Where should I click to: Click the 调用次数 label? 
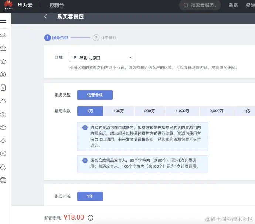pos(62,111)
